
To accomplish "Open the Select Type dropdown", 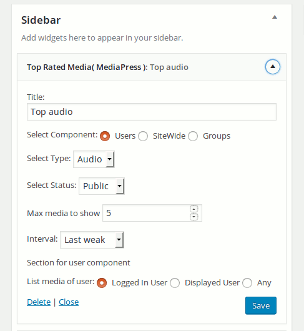I will (94, 159).
